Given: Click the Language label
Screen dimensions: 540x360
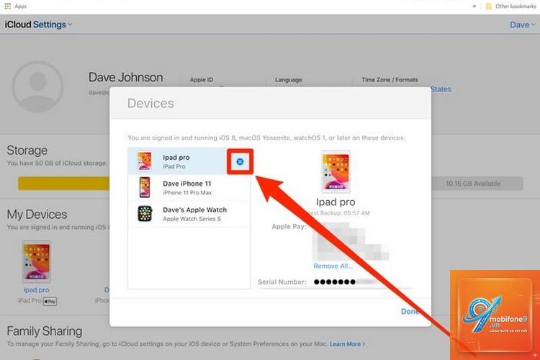Looking at the screenshot, I should (x=289, y=80).
